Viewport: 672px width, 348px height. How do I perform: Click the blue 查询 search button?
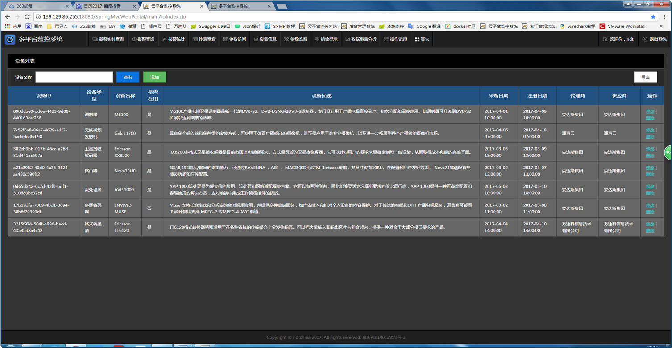click(x=128, y=77)
